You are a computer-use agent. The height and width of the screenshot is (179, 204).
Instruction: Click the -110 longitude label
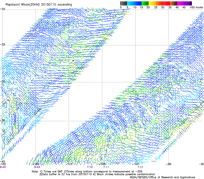[69, 164]
